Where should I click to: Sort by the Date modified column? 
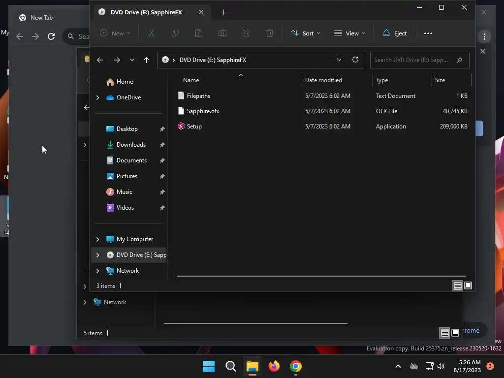click(x=323, y=80)
